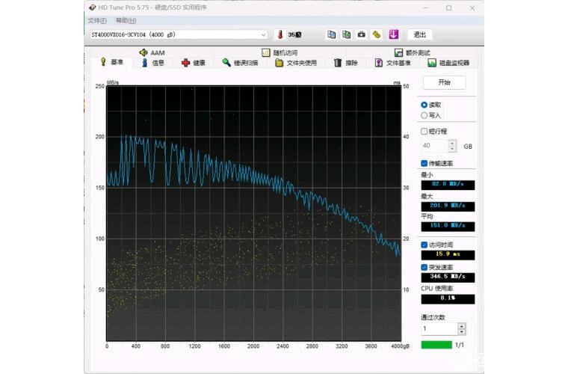The width and height of the screenshot is (568, 374).
Task: Click the maximum value 201.9 MB/s
Action: pyautogui.click(x=448, y=206)
